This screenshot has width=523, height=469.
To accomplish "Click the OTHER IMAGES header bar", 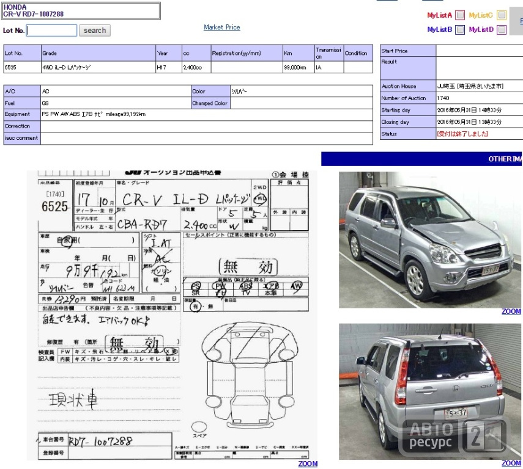I will 422,159.
